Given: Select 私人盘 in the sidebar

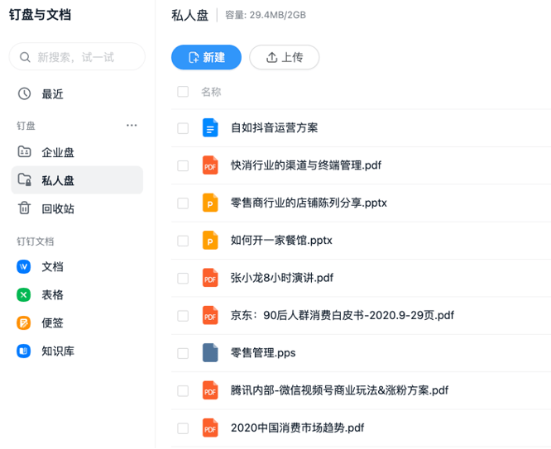Looking at the screenshot, I should pos(77,180).
